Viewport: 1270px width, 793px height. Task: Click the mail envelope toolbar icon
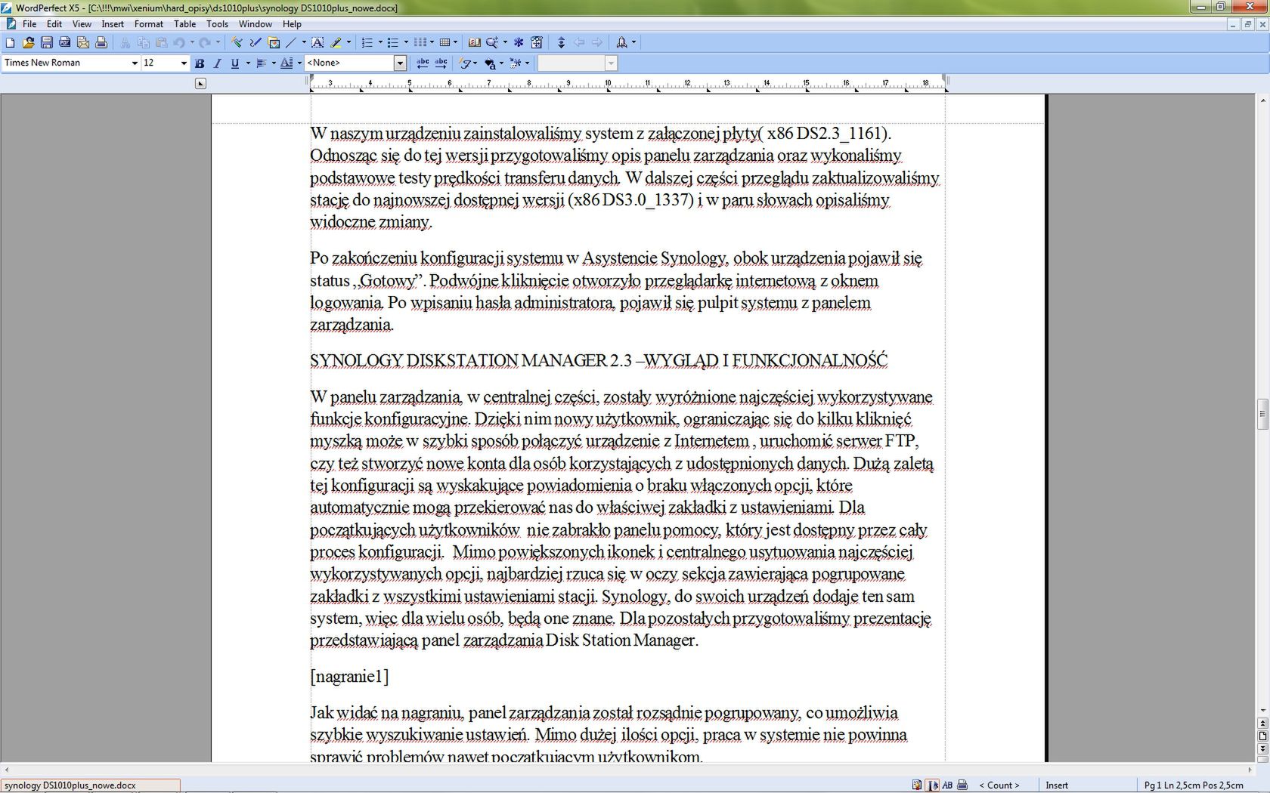(82, 43)
